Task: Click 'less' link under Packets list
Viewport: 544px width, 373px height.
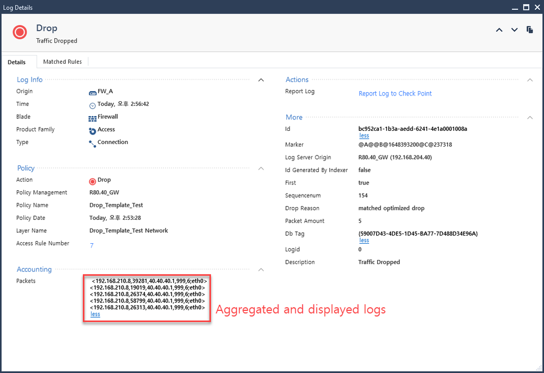Action: tap(95, 314)
